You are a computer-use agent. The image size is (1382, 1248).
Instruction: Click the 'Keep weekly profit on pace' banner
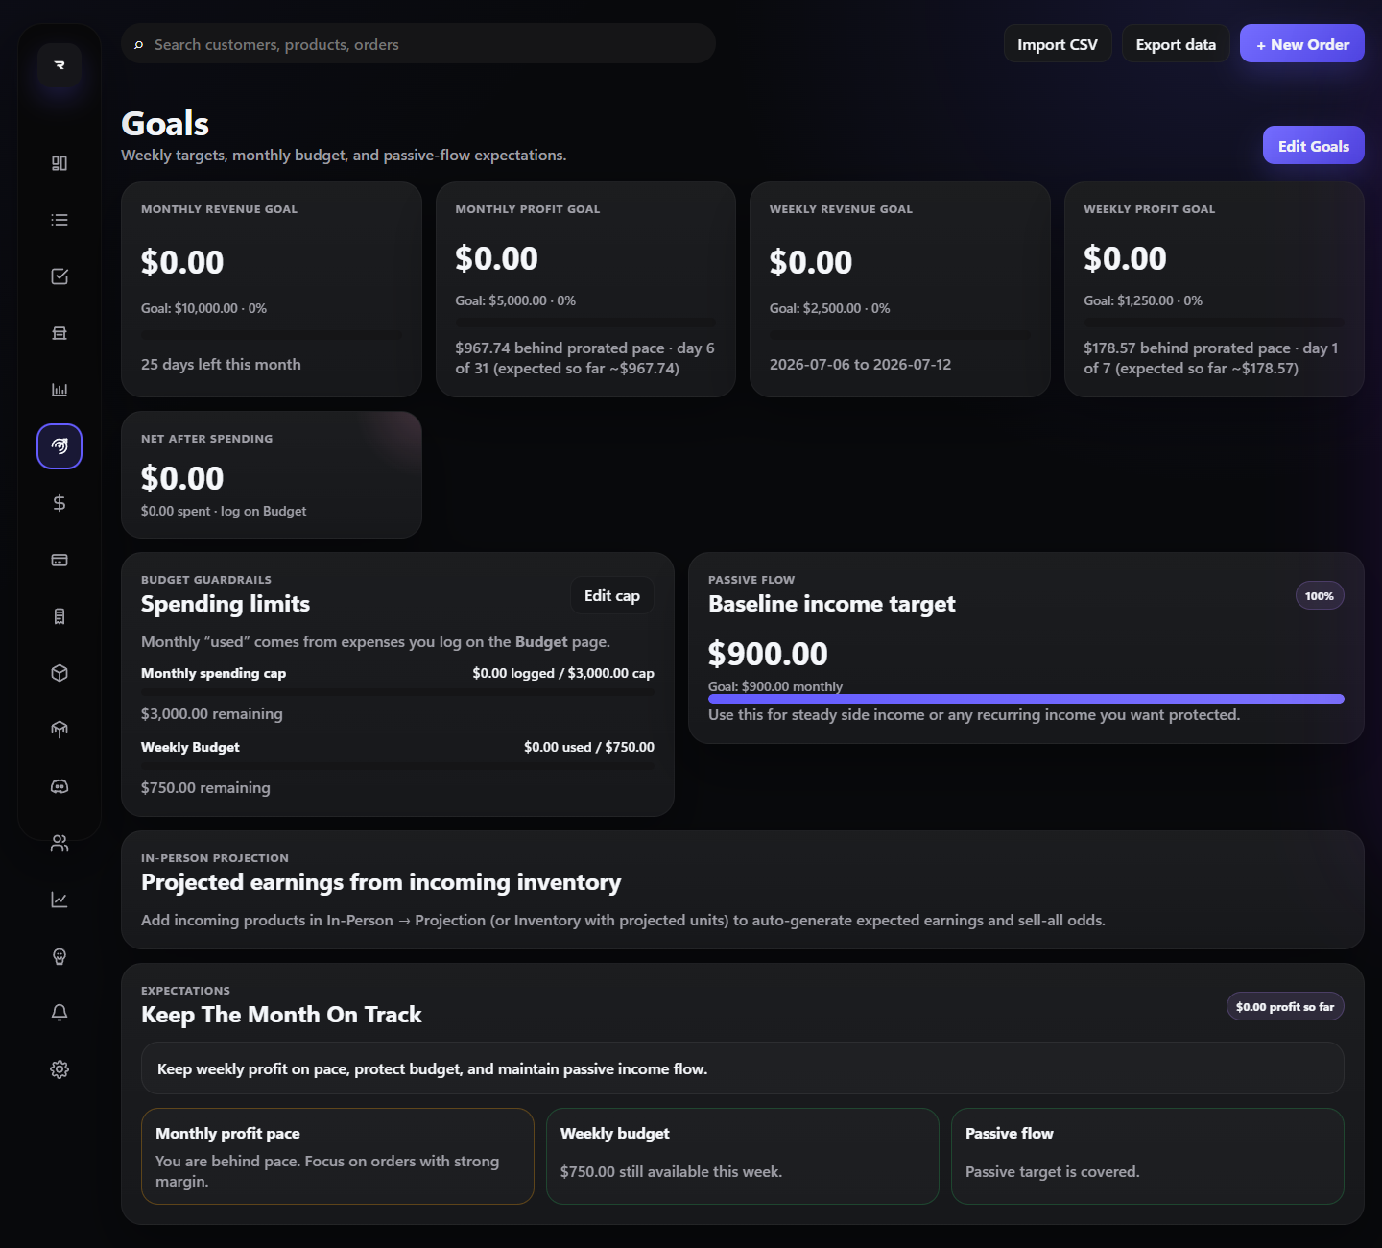click(x=743, y=1068)
